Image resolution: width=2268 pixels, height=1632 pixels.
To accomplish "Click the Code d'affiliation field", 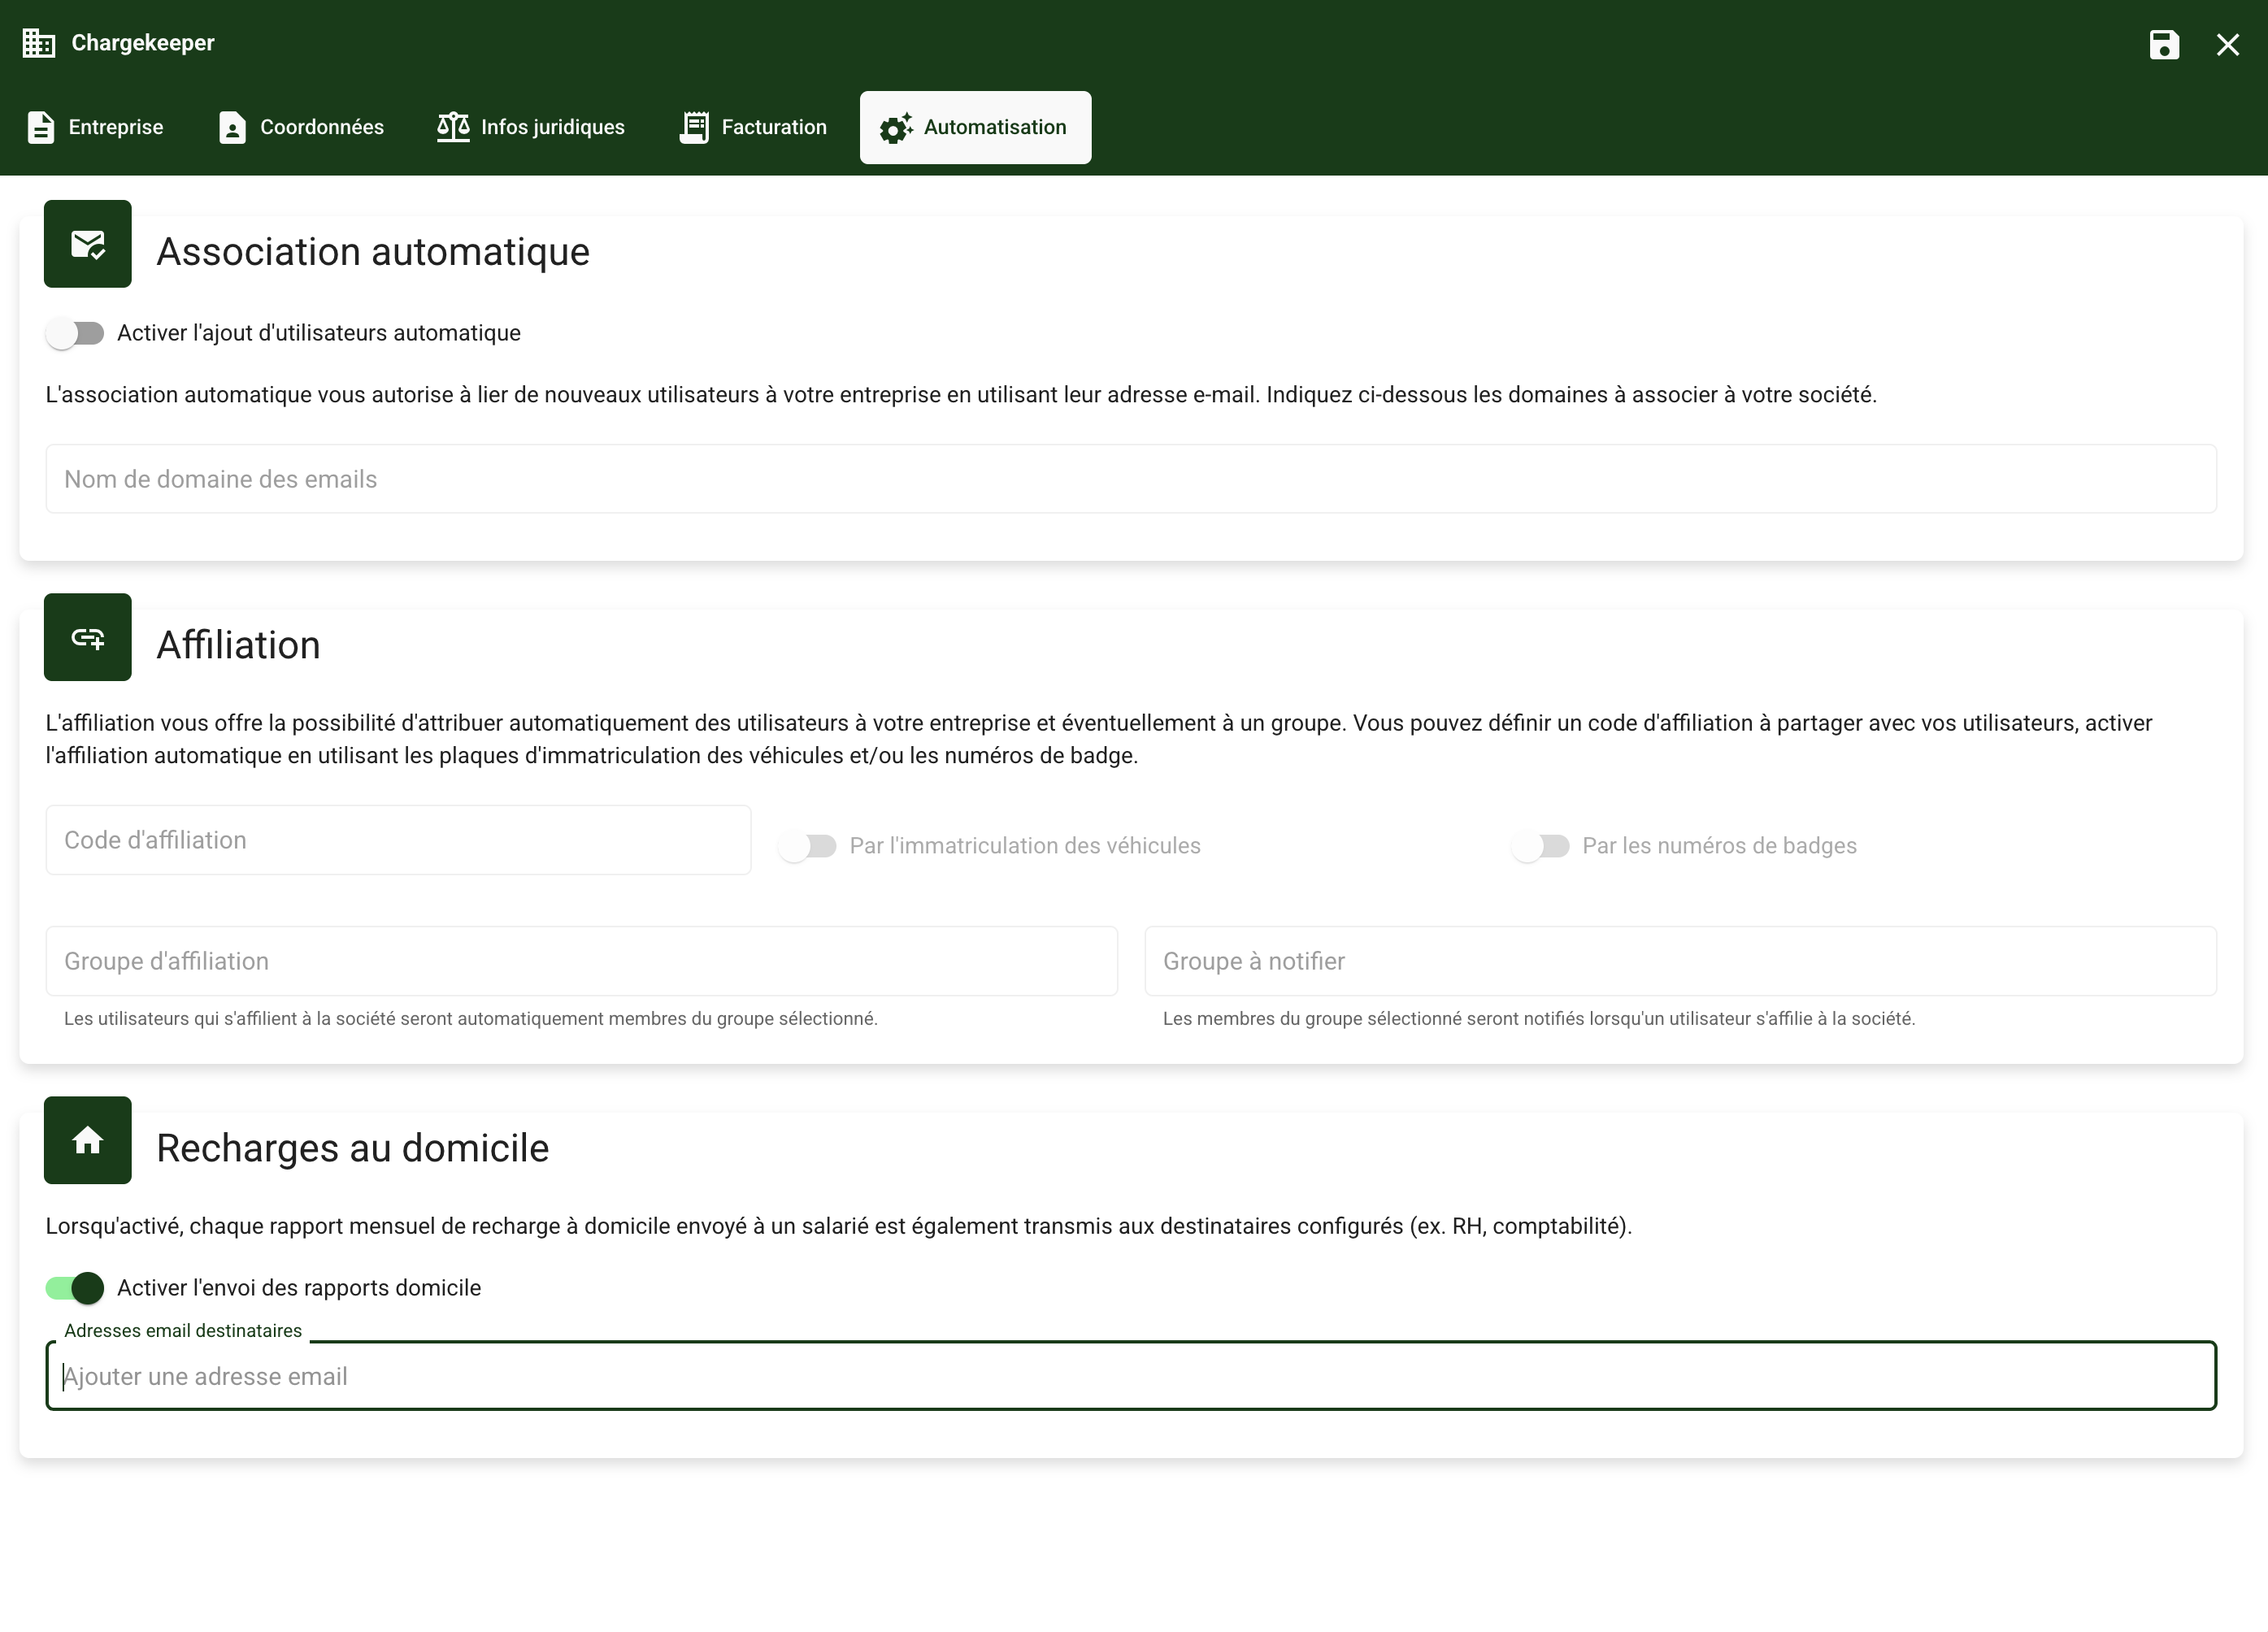I will click(398, 840).
